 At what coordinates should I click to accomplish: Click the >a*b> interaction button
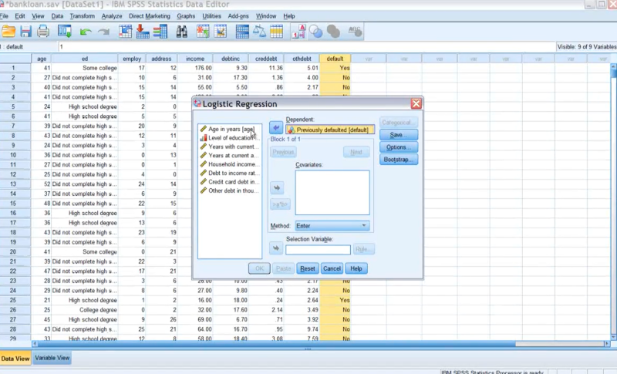pyautogui.click(x=280, y=204)
